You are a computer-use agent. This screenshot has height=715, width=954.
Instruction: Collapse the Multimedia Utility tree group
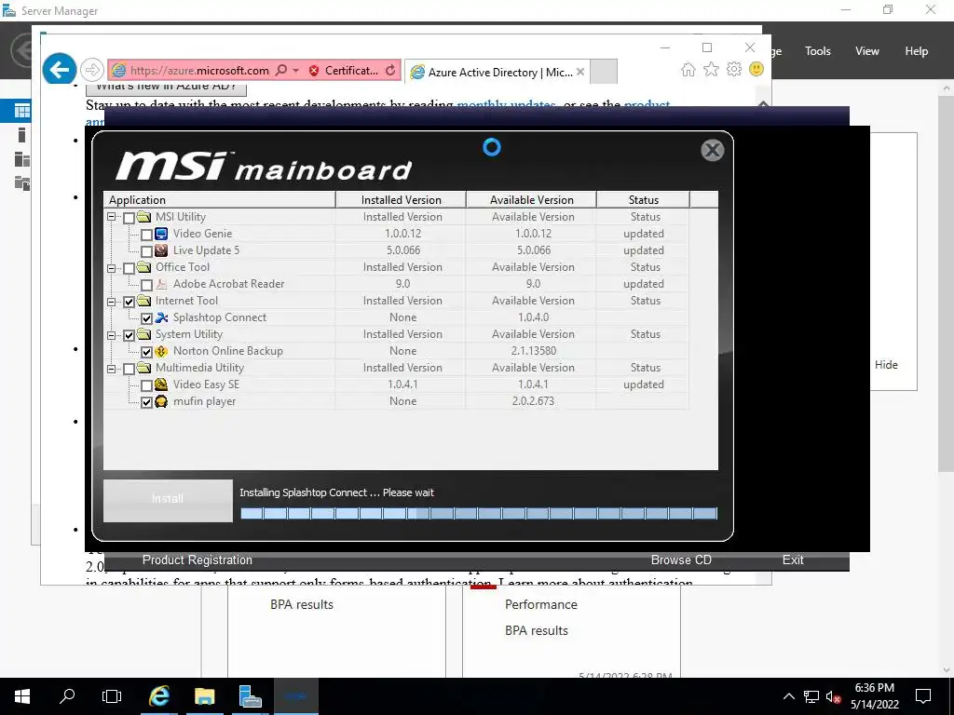[x=112, y=368]
